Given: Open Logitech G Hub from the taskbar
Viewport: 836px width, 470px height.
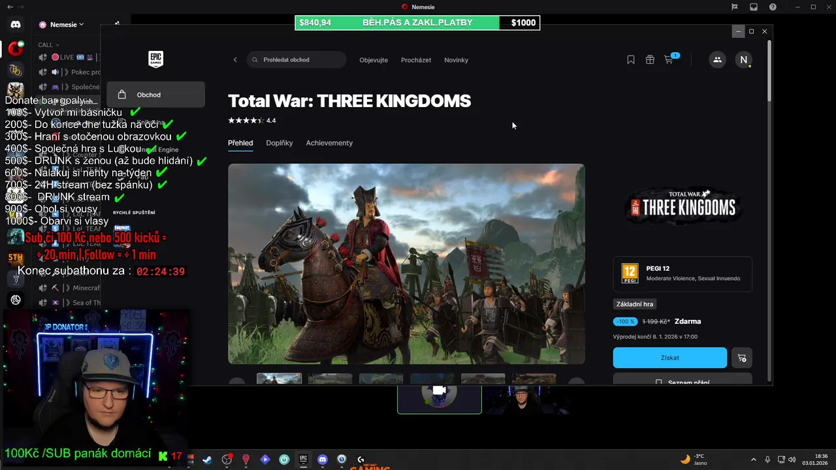Looking at the screenshot, I should [x=361, y=460].
